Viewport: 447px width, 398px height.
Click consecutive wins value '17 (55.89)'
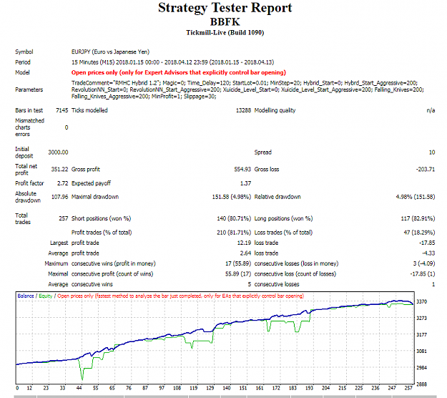[x=238, y=263]
